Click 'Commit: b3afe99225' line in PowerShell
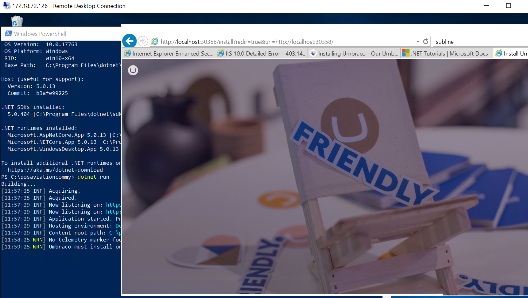This screenshot has width=528, height=298. click(x=38, y=93)
